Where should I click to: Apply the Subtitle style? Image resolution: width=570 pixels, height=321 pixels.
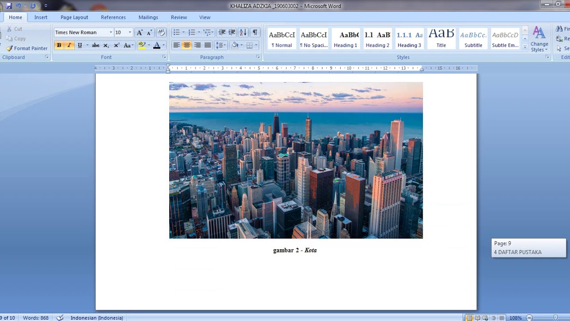pos(473,39)
